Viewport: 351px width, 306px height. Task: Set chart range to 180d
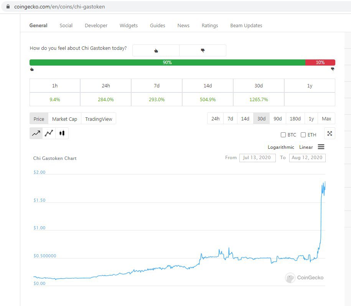(x=295, y=118)
